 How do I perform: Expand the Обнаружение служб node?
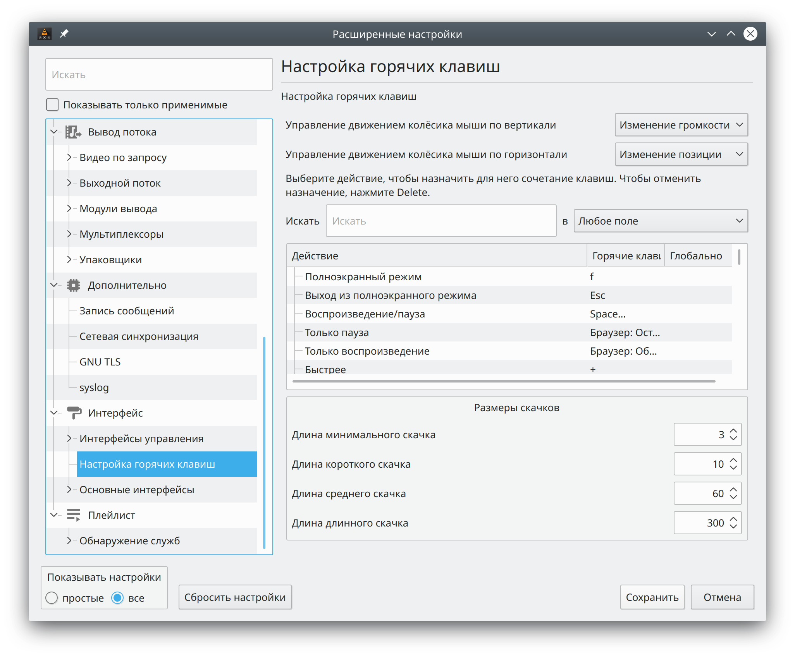69,541
